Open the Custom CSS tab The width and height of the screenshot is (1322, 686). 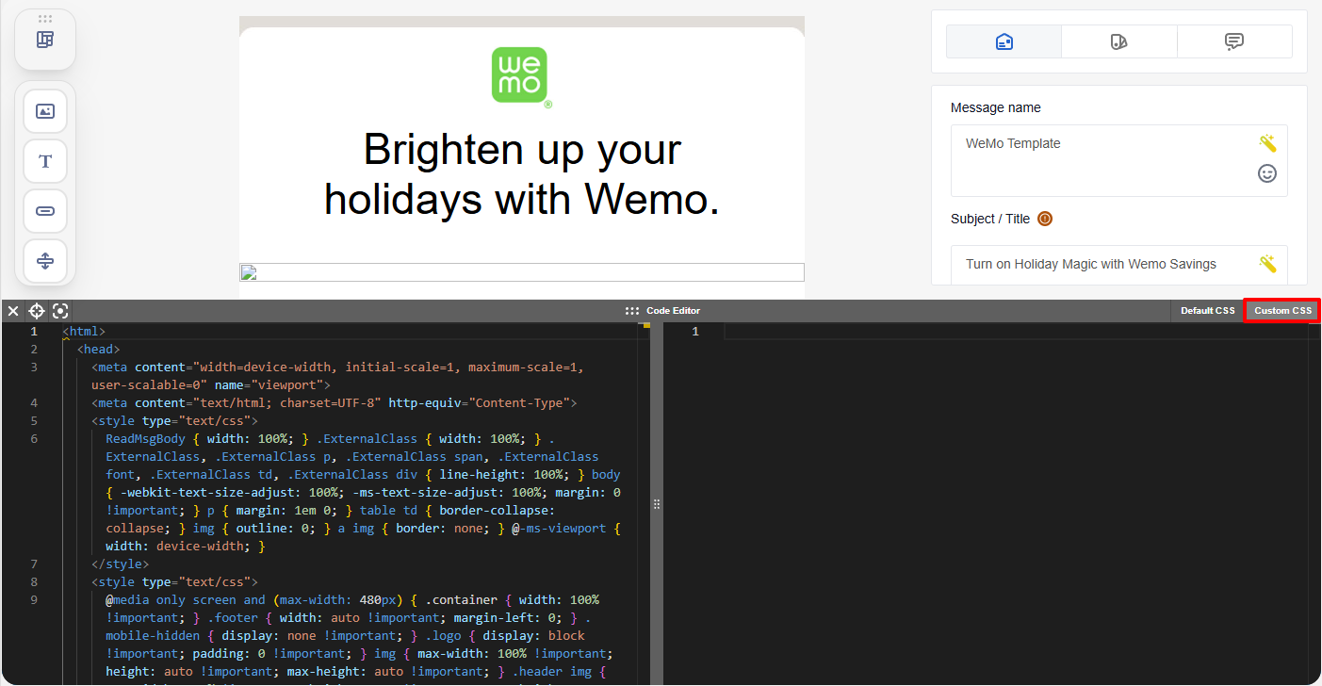pyautogui.click(x=1282, y=311)
